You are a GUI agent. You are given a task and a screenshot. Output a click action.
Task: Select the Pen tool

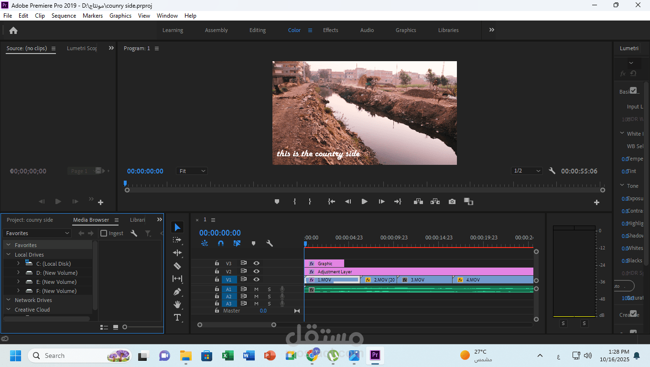177,291
